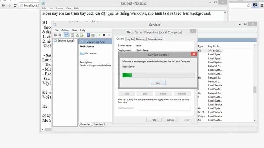Open Services window View menu
Viewport: 264px width, 148px height.
(x=74, y=30)
